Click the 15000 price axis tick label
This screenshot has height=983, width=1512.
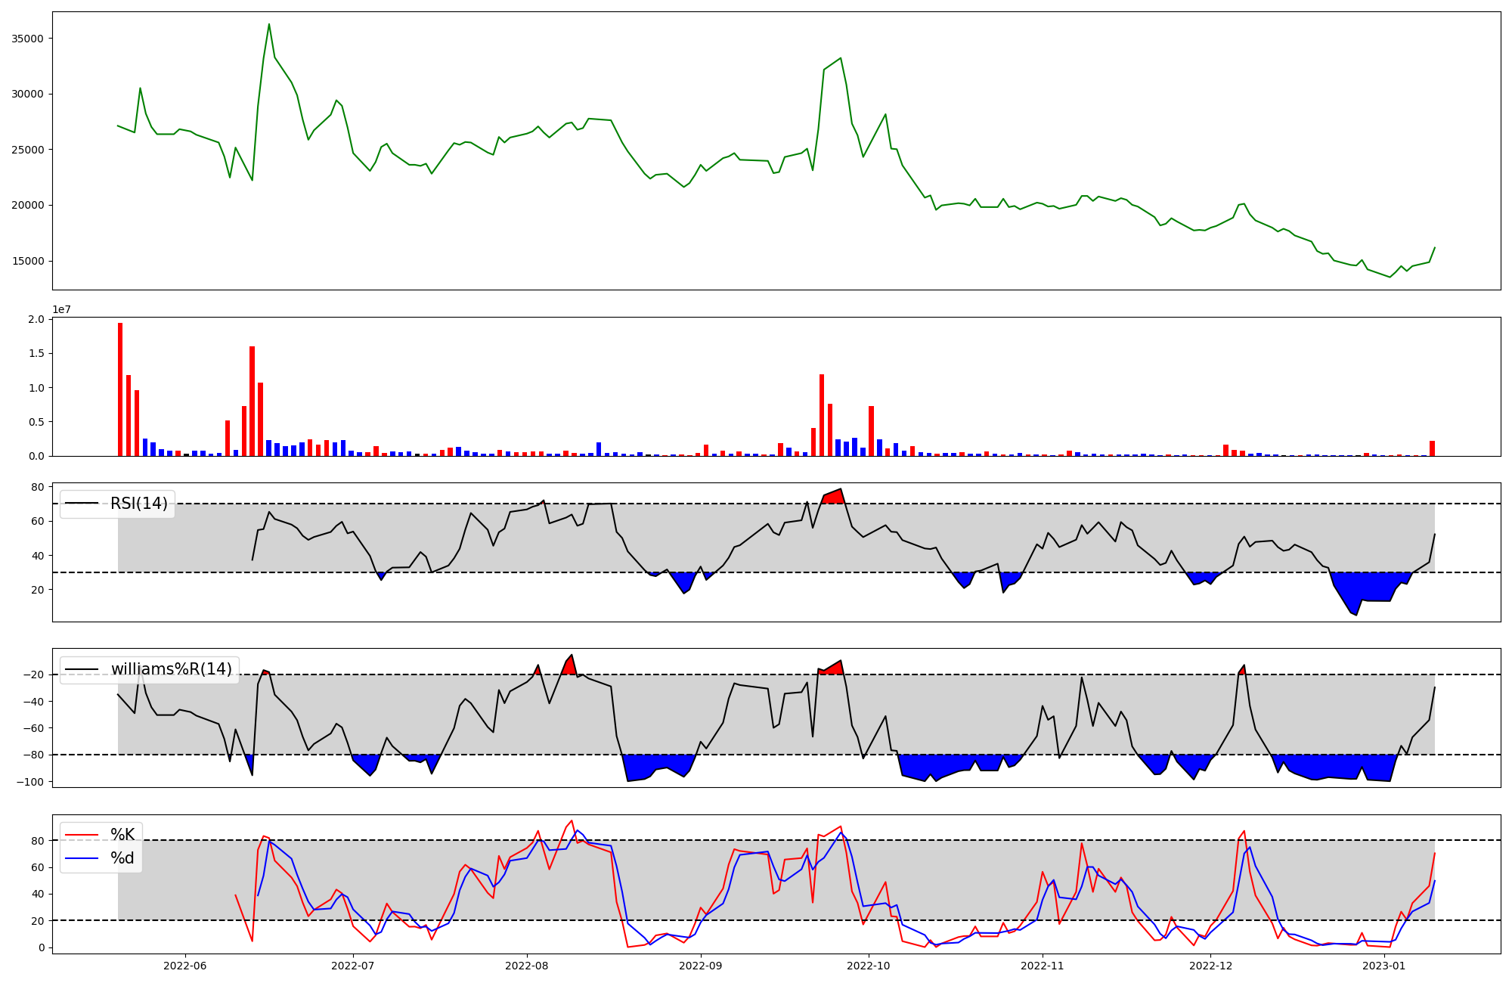coord(27,261)
